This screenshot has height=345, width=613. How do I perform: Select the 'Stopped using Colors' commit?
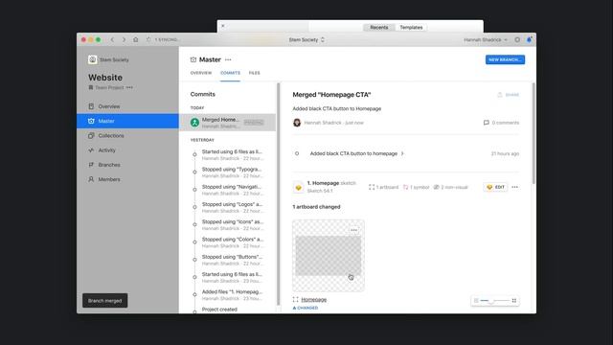[228, 242]
